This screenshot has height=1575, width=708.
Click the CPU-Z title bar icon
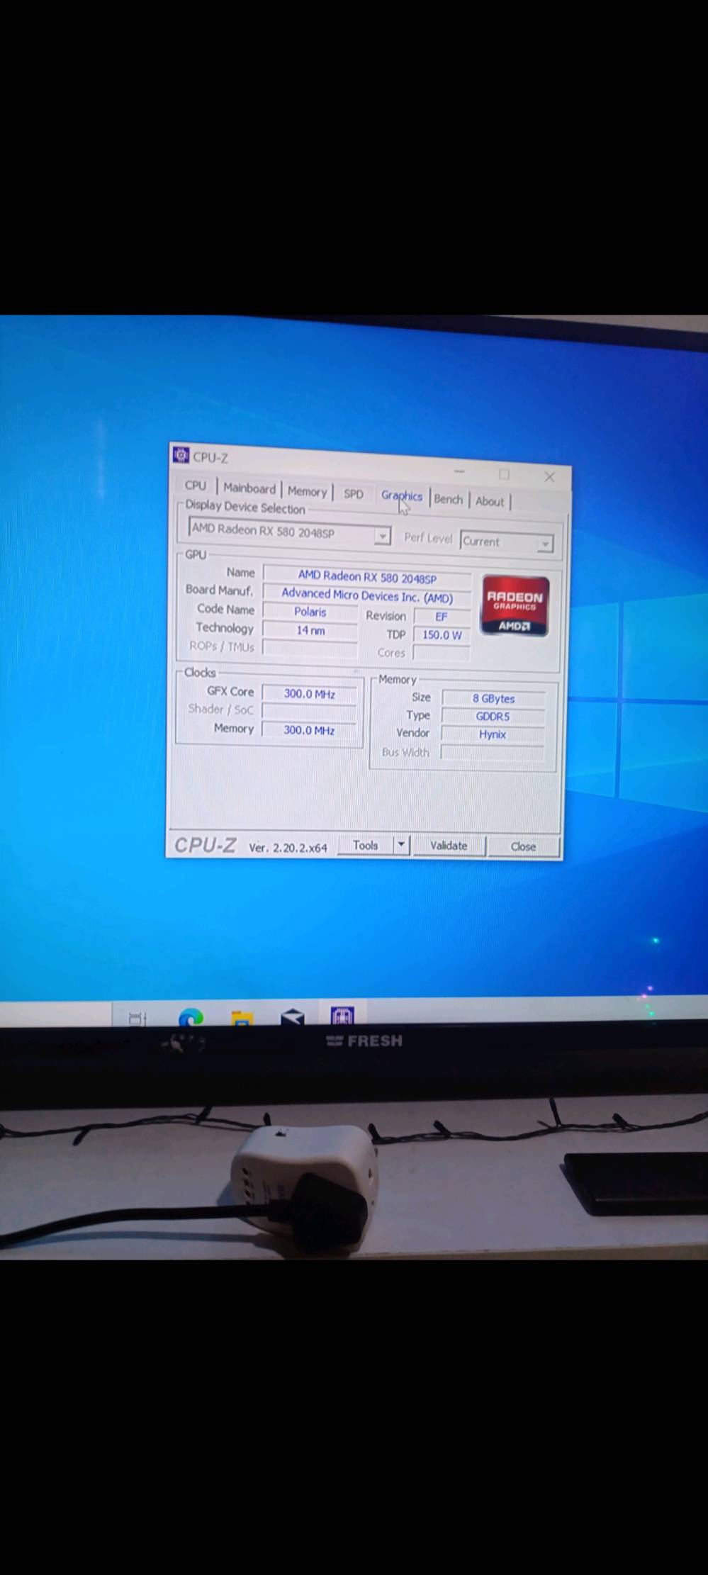tap(181, 455)
